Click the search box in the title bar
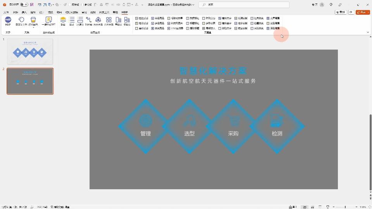The width and height of the screenshot is (372, 209). coord(244,5)
